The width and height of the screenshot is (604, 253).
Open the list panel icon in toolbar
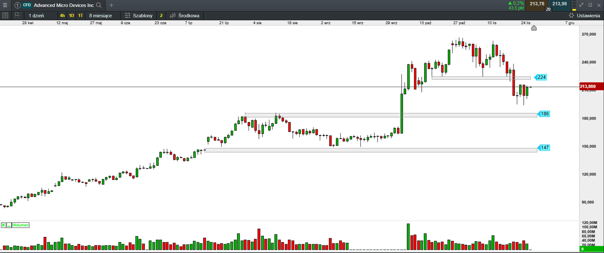(x=5, y=15)
